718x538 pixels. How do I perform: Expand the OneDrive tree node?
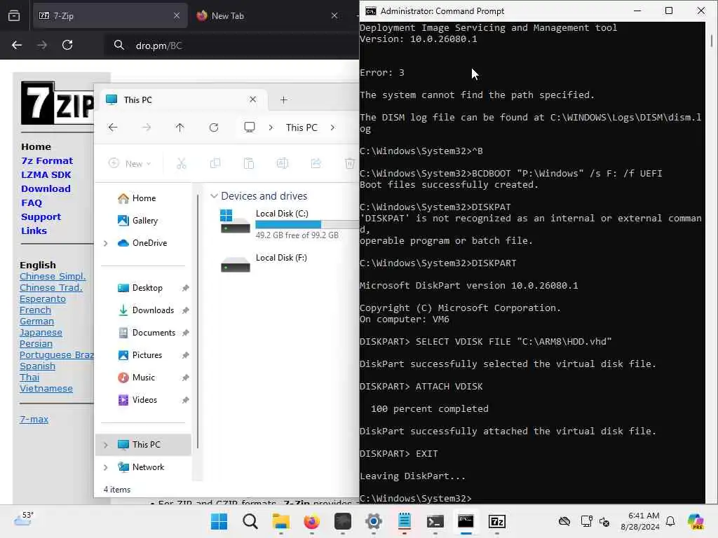(x=106, y=243)
